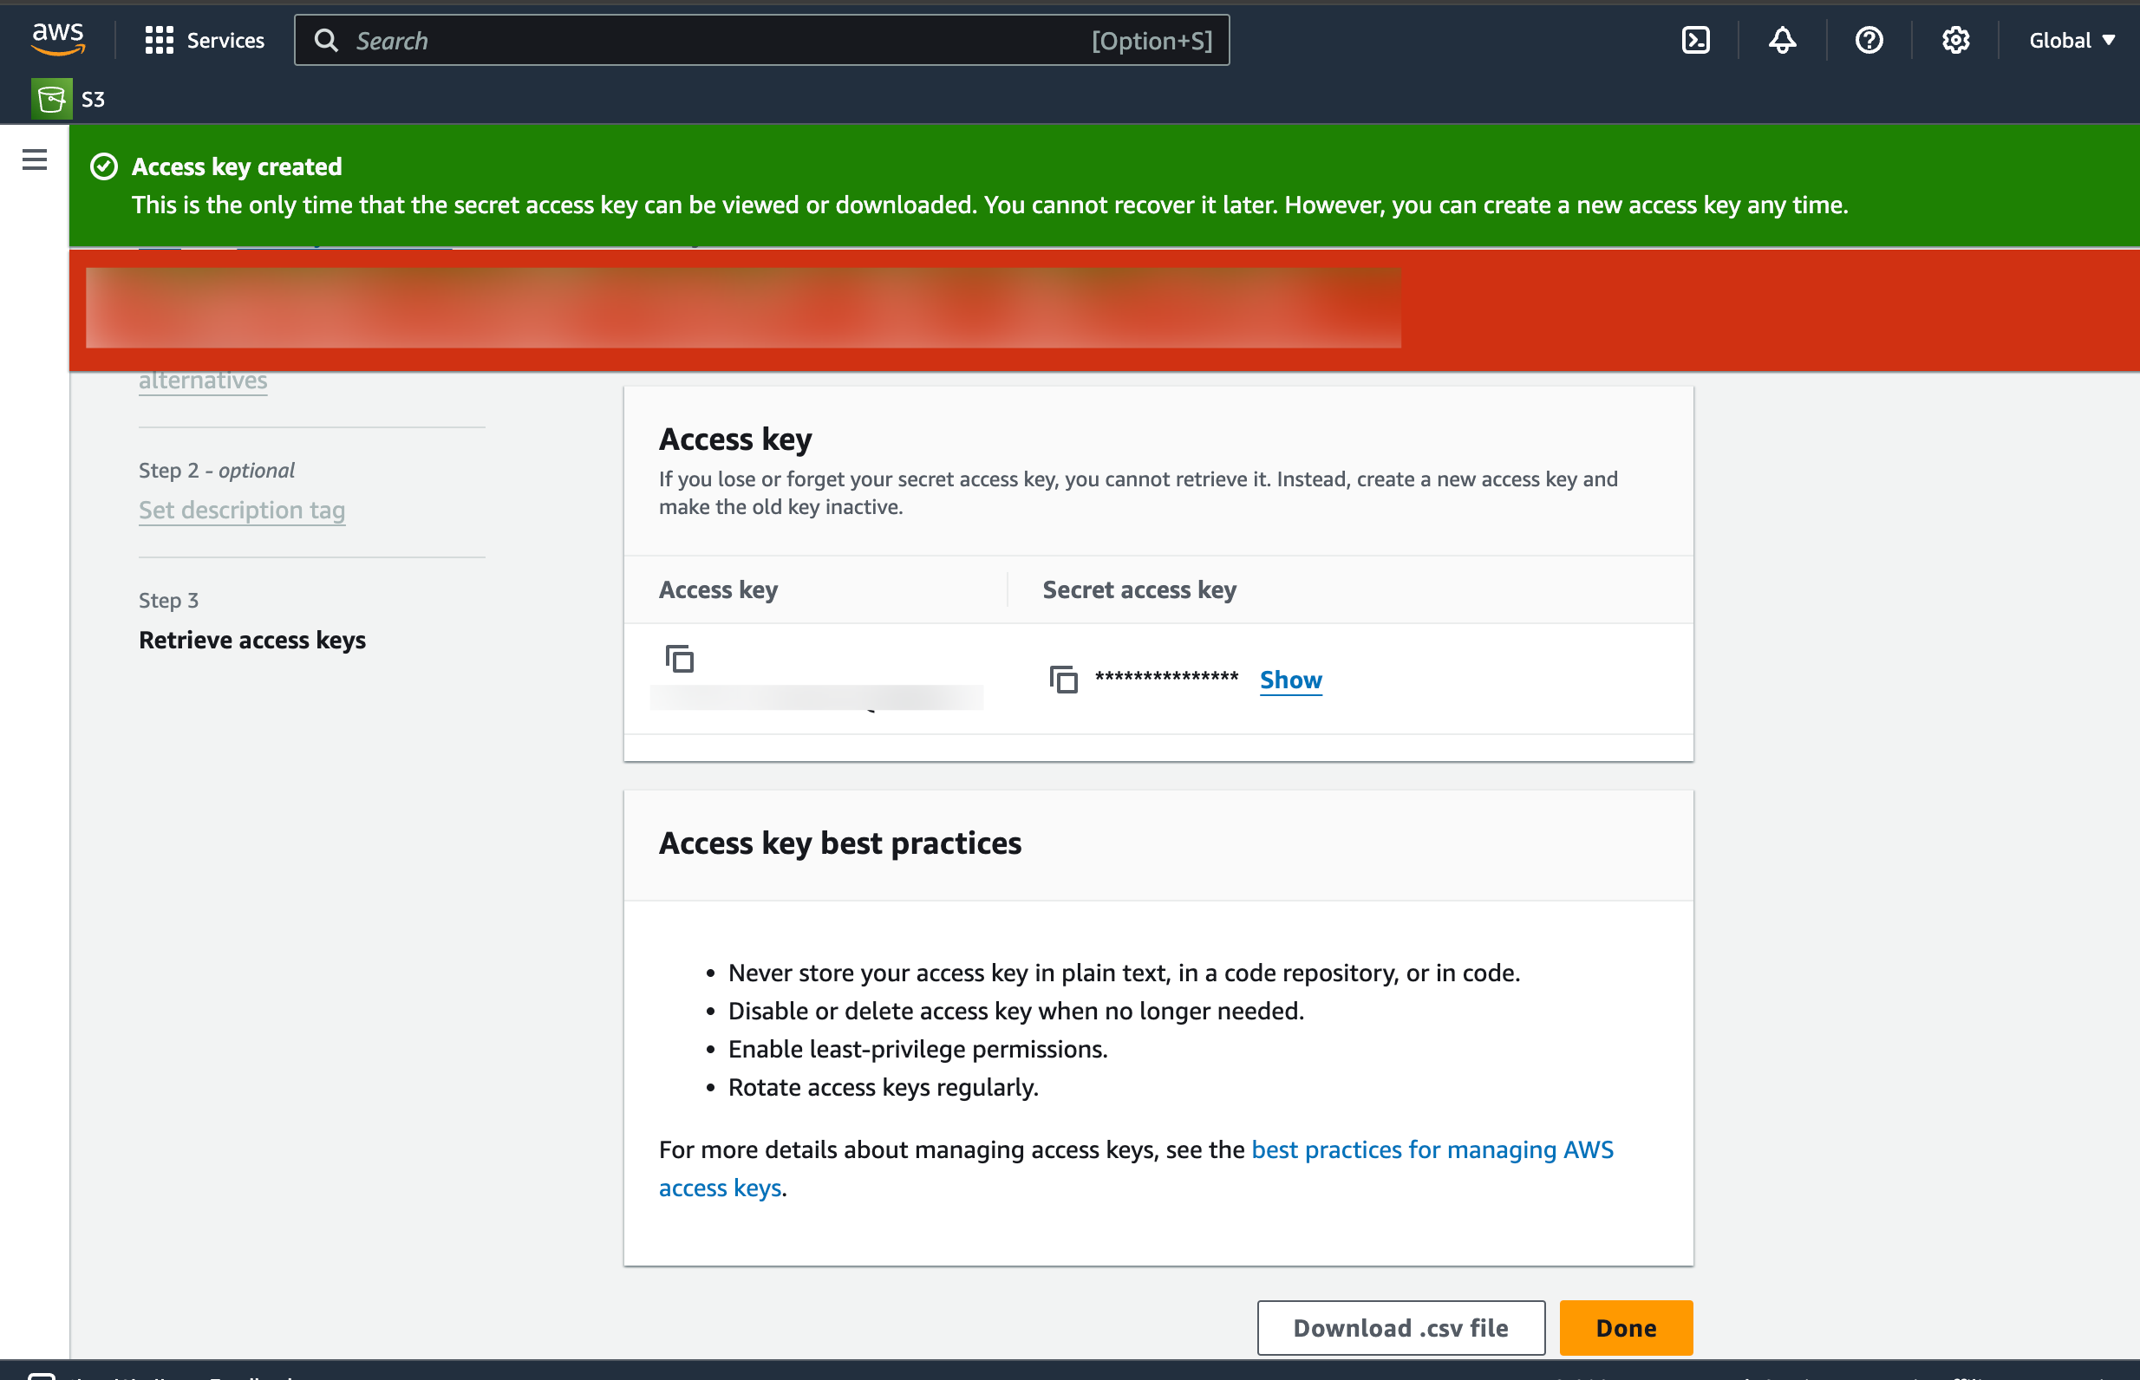Open the notifications bell

click(x=1782, y=41)
